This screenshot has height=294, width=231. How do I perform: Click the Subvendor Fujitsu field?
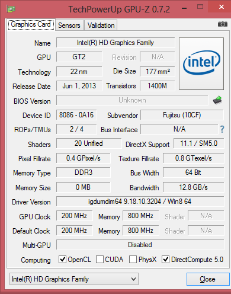182,115
